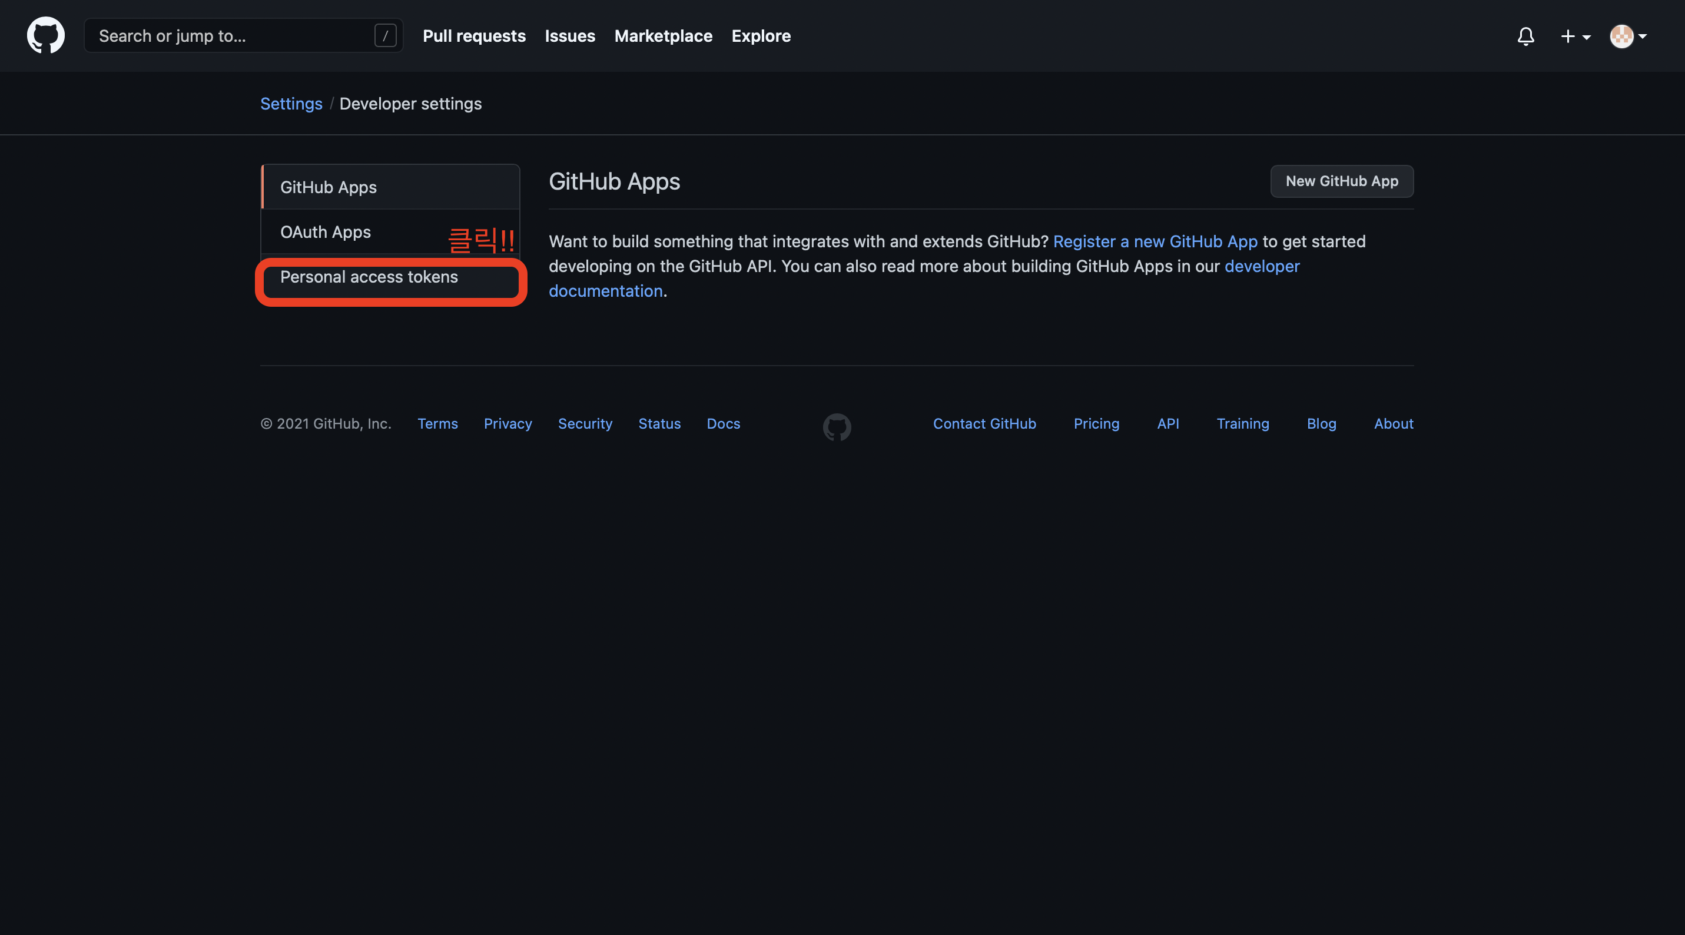The width and height of the screenshot is (1685, 935).
Task: Click the Settings breadcrumb link
Action: [291, 104]
